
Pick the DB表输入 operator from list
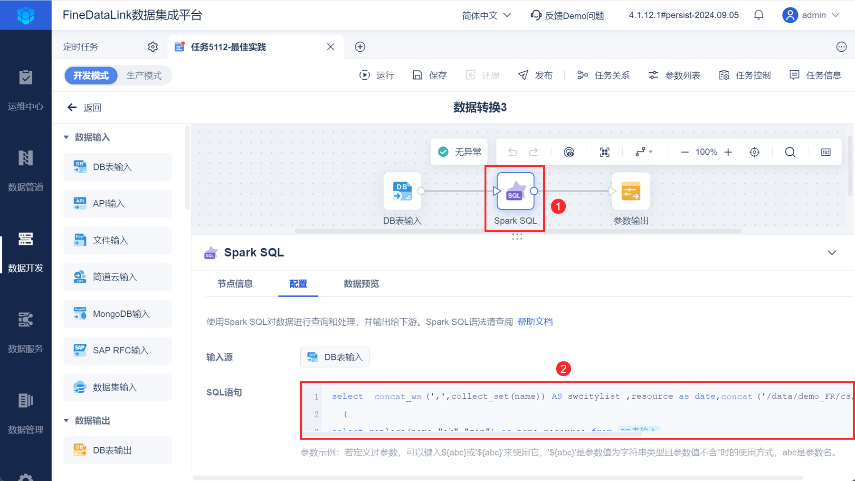coord(118,167)
